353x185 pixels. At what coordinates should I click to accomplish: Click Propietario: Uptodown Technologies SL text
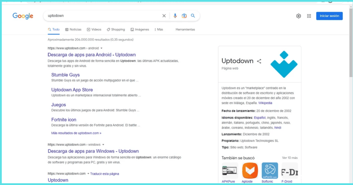[250, 141]
